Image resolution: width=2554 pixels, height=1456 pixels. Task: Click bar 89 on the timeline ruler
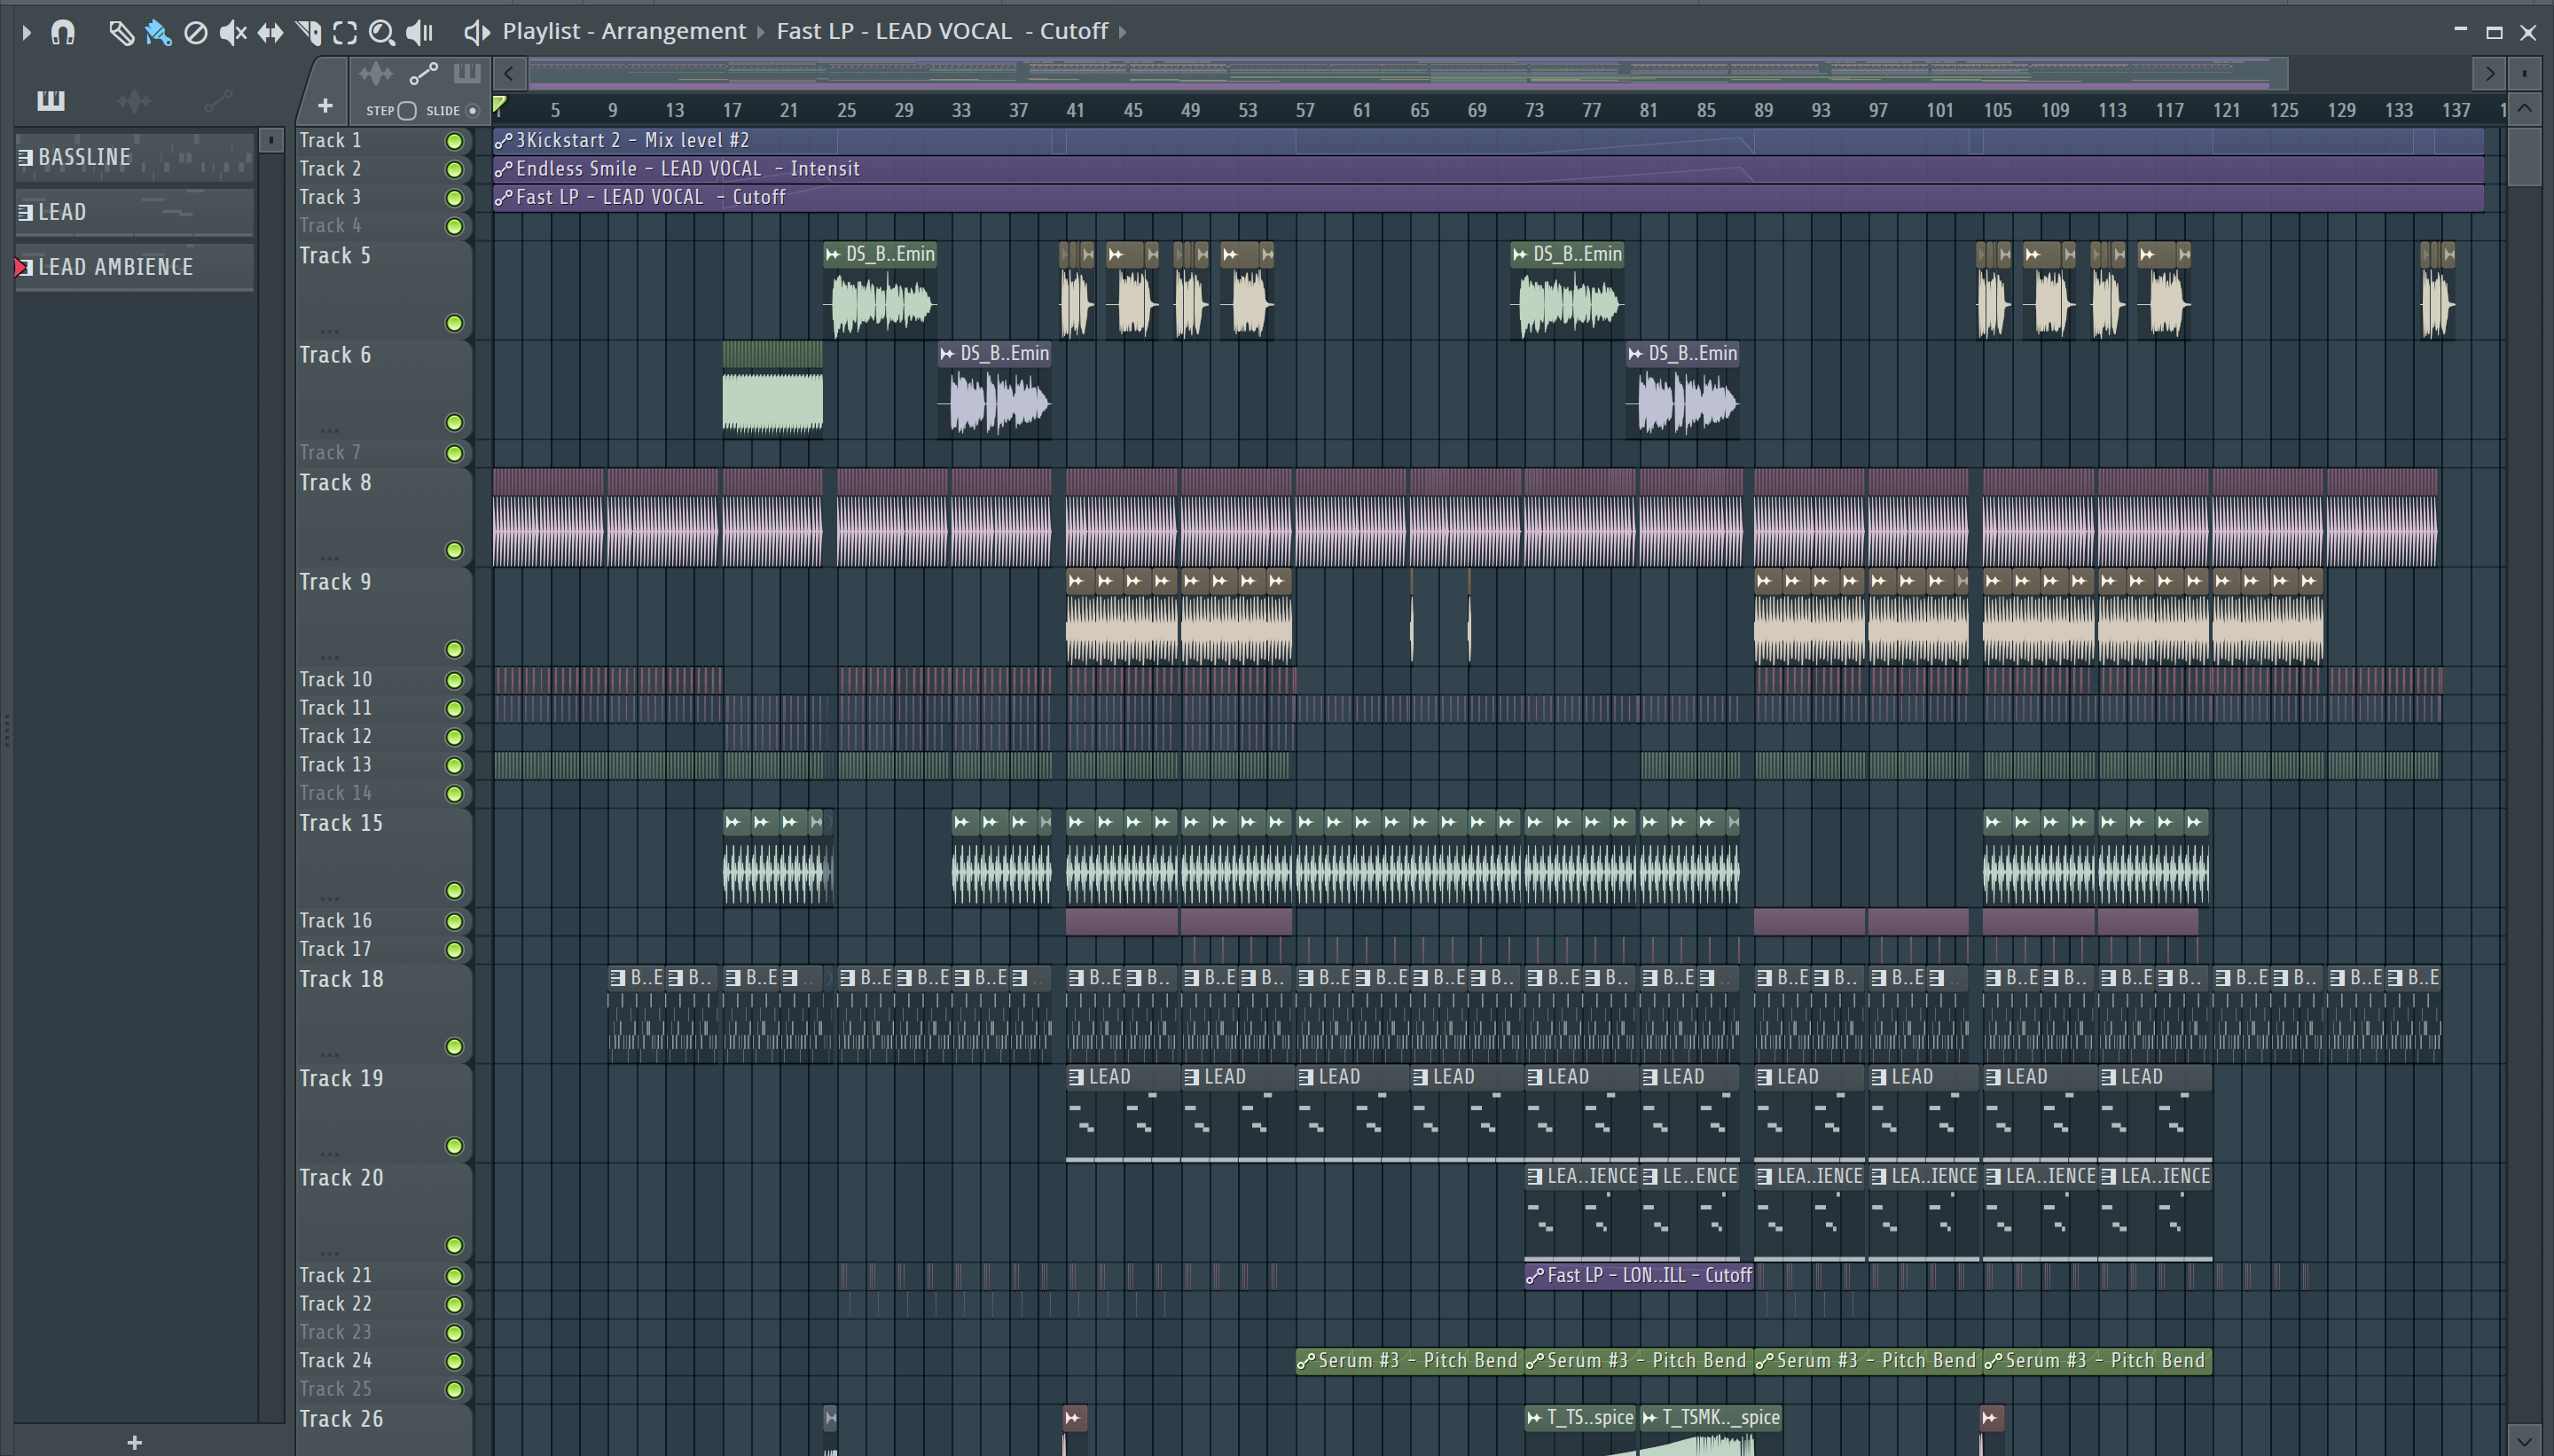pos(1763,111)
